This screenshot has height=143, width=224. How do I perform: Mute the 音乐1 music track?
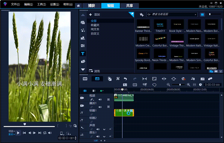[x=98, y=137]
